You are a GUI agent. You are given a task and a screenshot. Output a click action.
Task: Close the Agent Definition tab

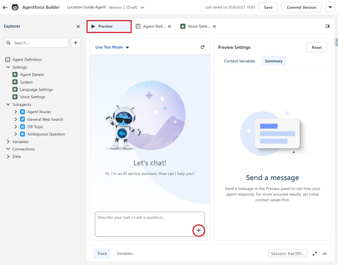170,26
